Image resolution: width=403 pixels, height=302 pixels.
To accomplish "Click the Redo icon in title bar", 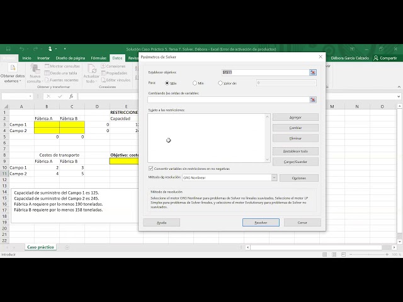I will click(x=35, y=49).
